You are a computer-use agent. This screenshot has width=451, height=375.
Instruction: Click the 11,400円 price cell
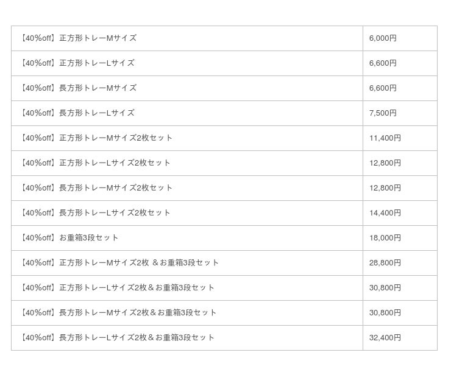pyautogui.click(x=400, y=138)
